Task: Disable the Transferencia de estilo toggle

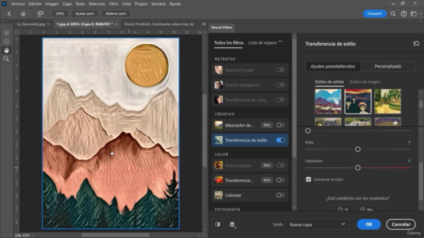Action: pos(280,140)
